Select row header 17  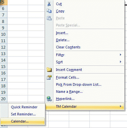point(4,79)
